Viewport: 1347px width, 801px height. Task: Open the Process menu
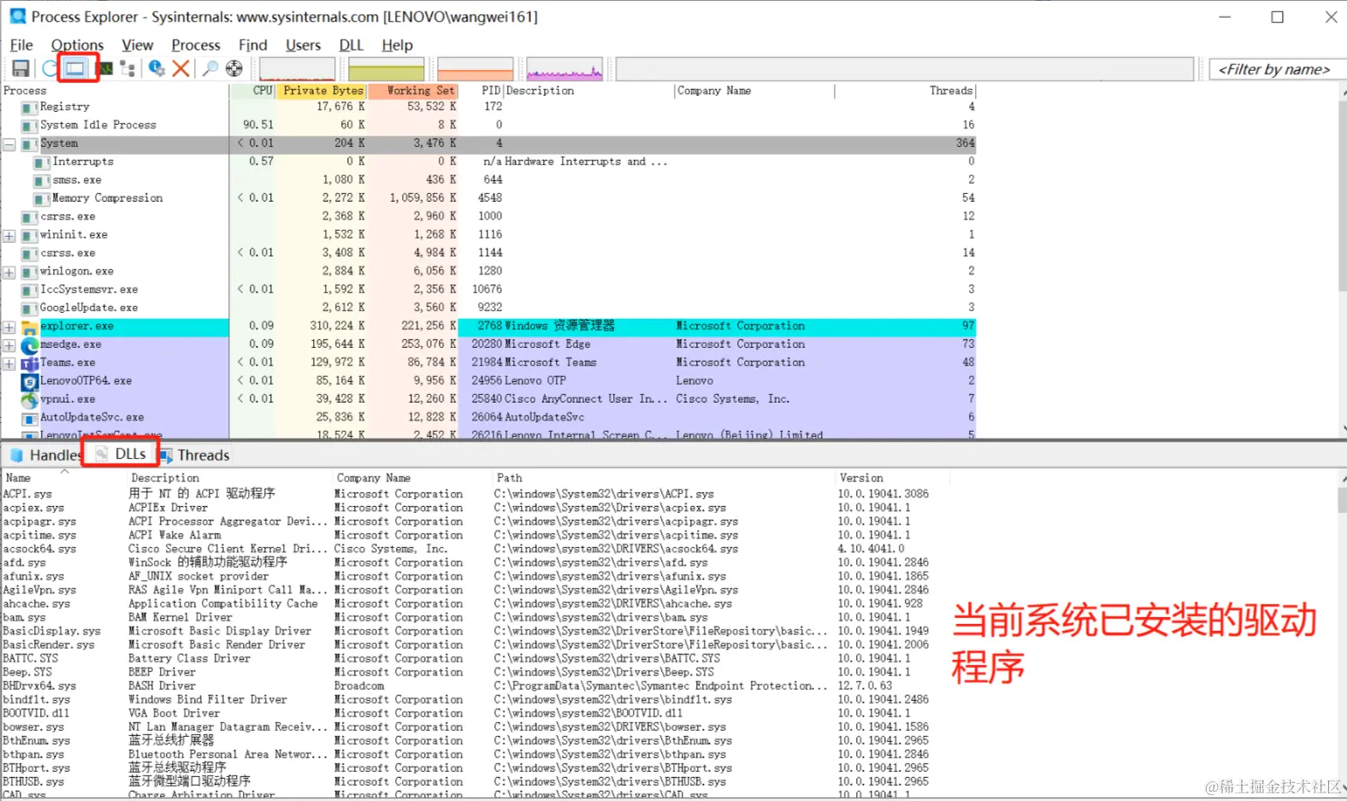tap(196, 45)
